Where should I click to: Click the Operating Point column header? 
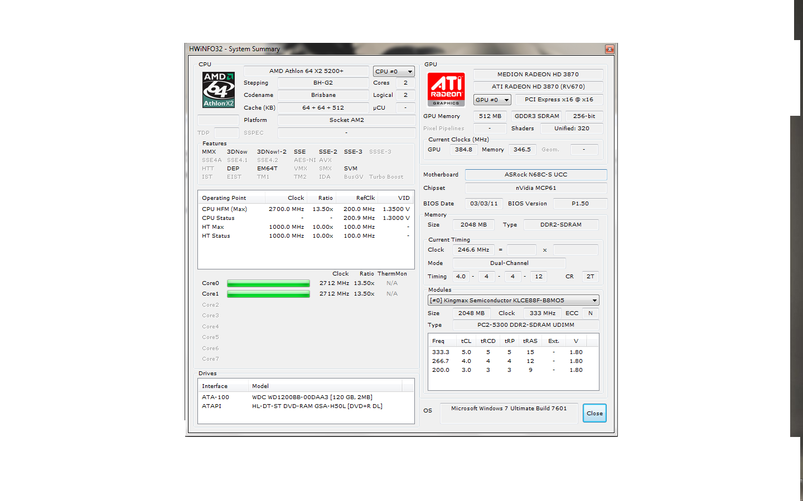(x=231, y=198)
